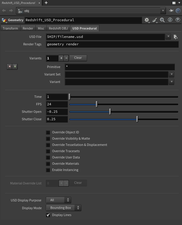Image resolution: width=182 pixels, height=225 pixels.
Task: Enable Override Materials
Action: (x=48, y=164)
